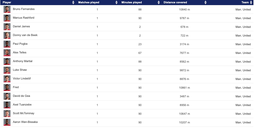The image size is (255, 128).
Task: Click the Player column sort arrows
Action: pyautogui.click(x=73, y=3)
